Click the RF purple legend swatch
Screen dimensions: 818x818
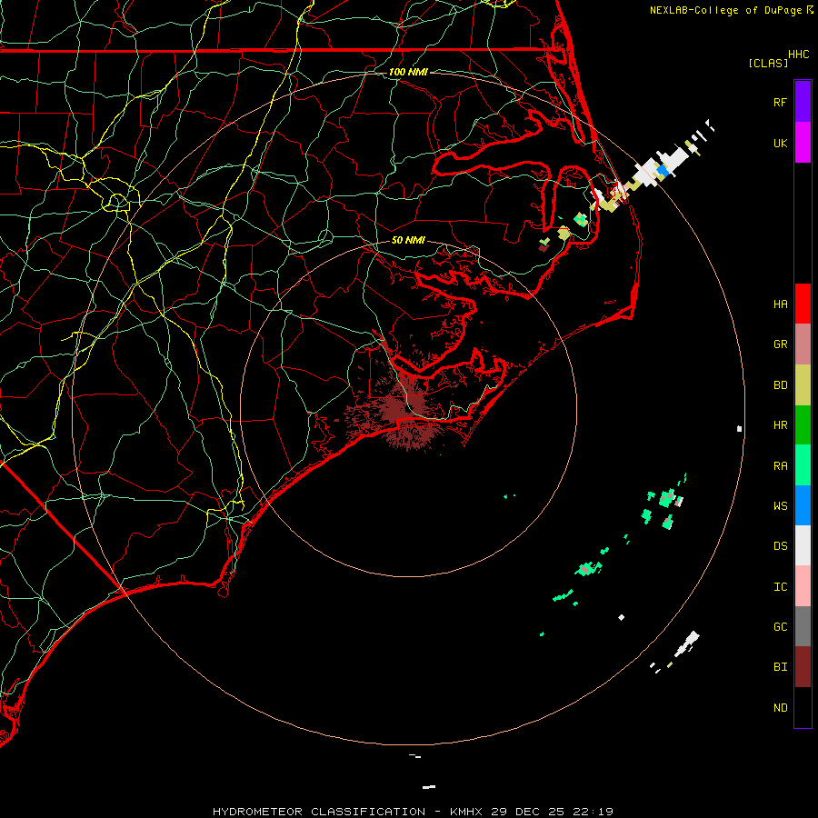click(803, 102)
